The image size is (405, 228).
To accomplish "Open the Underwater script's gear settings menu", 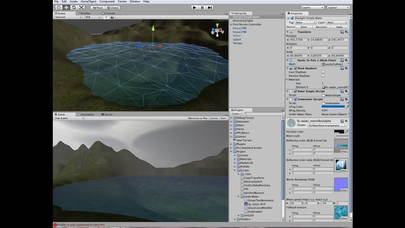I will (346, 99).
